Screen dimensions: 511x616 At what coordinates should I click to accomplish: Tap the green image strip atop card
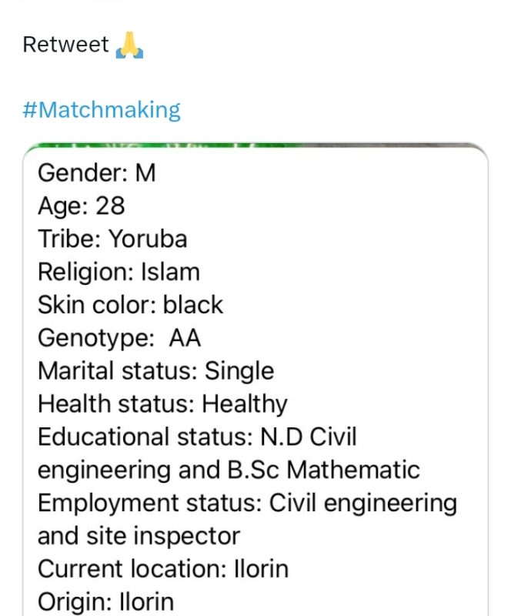click(x=165, y=146)
